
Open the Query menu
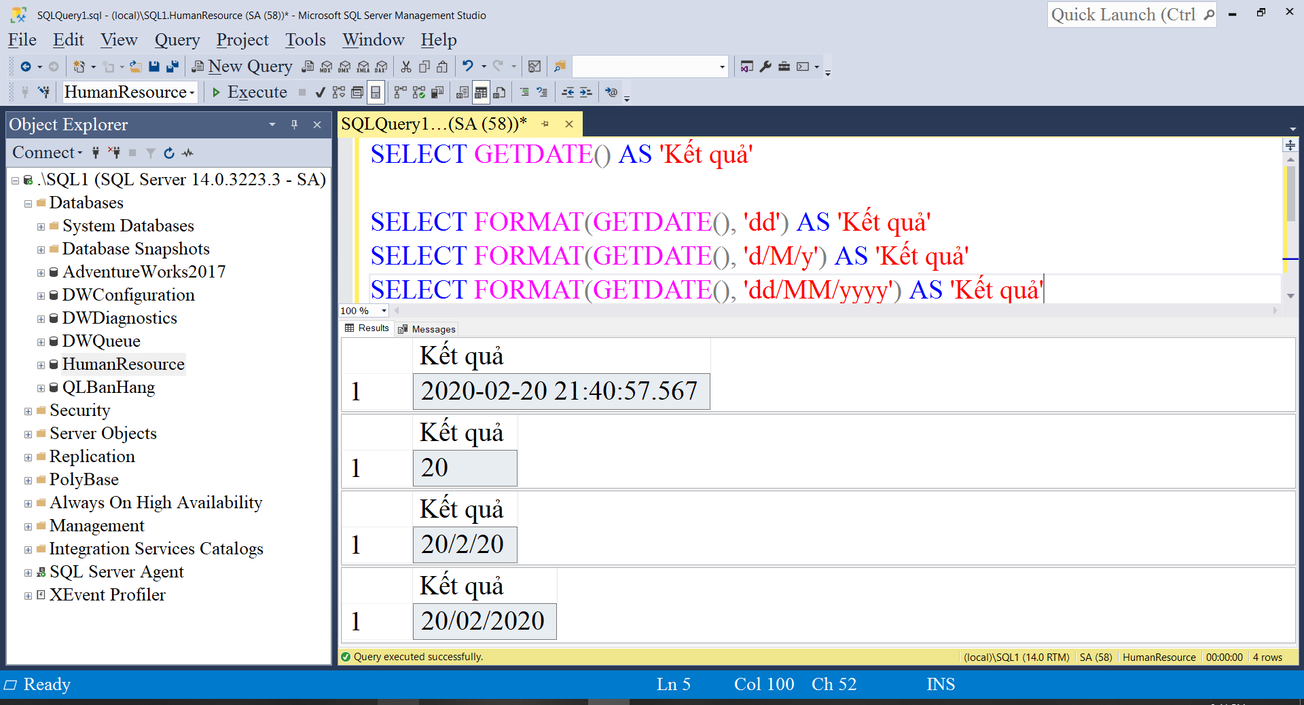(177, 40)
